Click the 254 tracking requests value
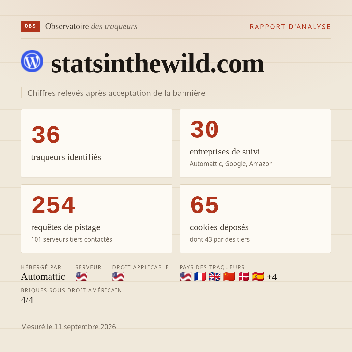 [53, 205]
